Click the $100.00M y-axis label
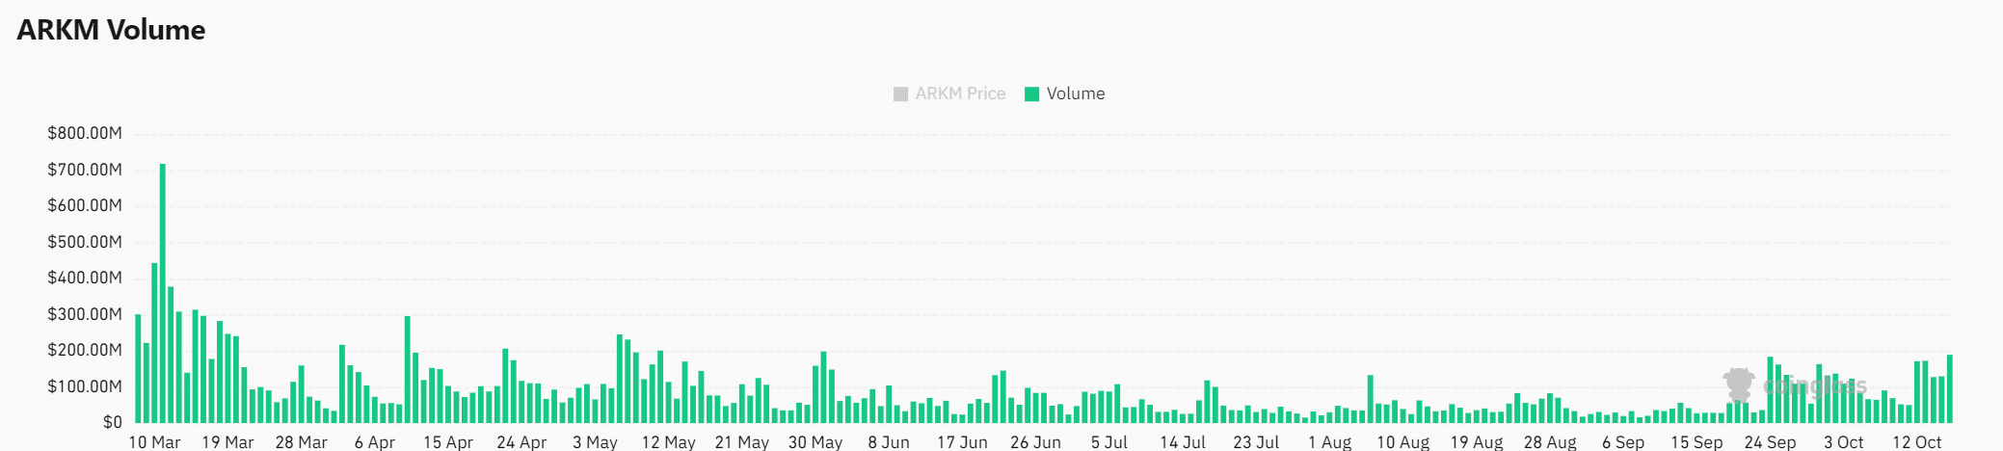Image resolution: width=2003 pixels, height=451 pixels. point(85,386)
